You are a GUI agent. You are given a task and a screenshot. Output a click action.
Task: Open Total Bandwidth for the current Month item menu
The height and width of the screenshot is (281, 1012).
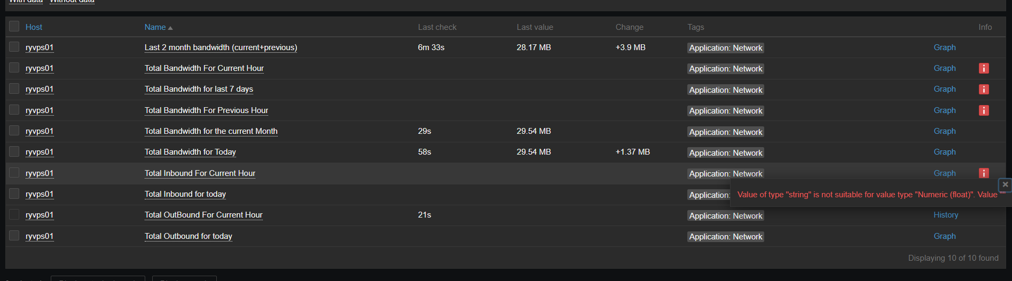(x=211, y=131)
